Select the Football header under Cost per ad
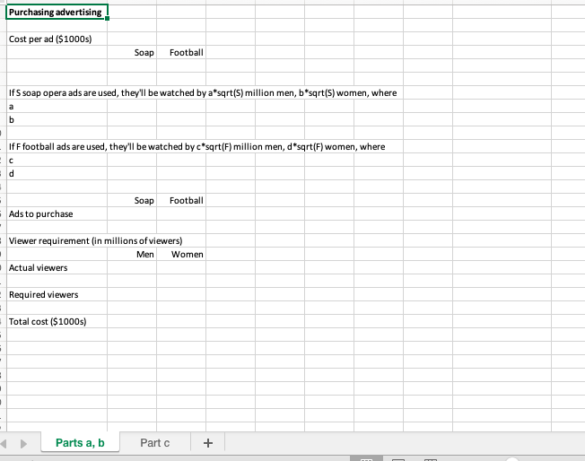This screenshot has width=585, height=461. [181, 52]
